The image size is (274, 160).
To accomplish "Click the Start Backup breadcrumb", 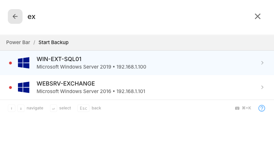I will (54, 42).
